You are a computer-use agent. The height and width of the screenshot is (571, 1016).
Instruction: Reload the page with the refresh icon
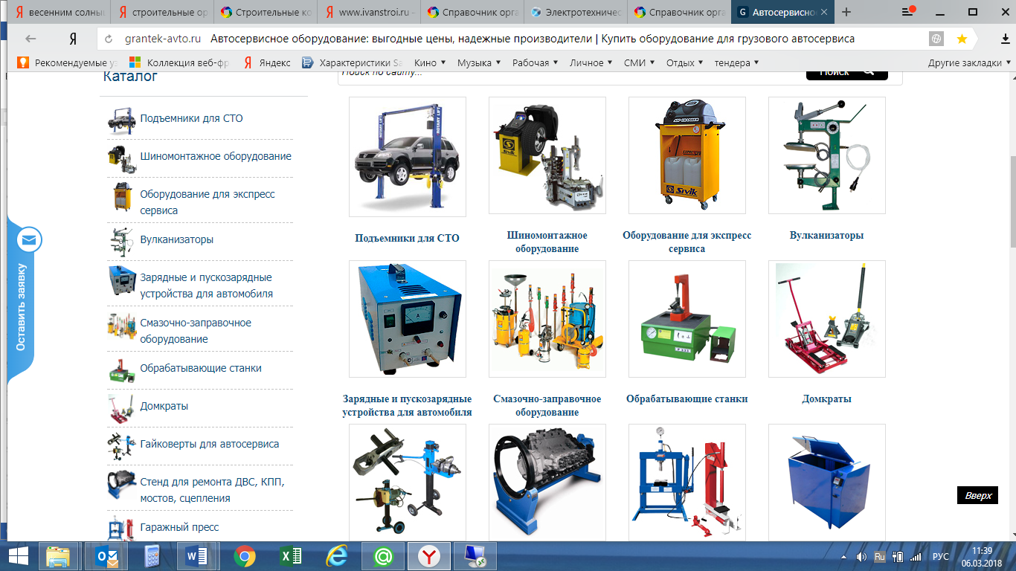tap(109, 39)
